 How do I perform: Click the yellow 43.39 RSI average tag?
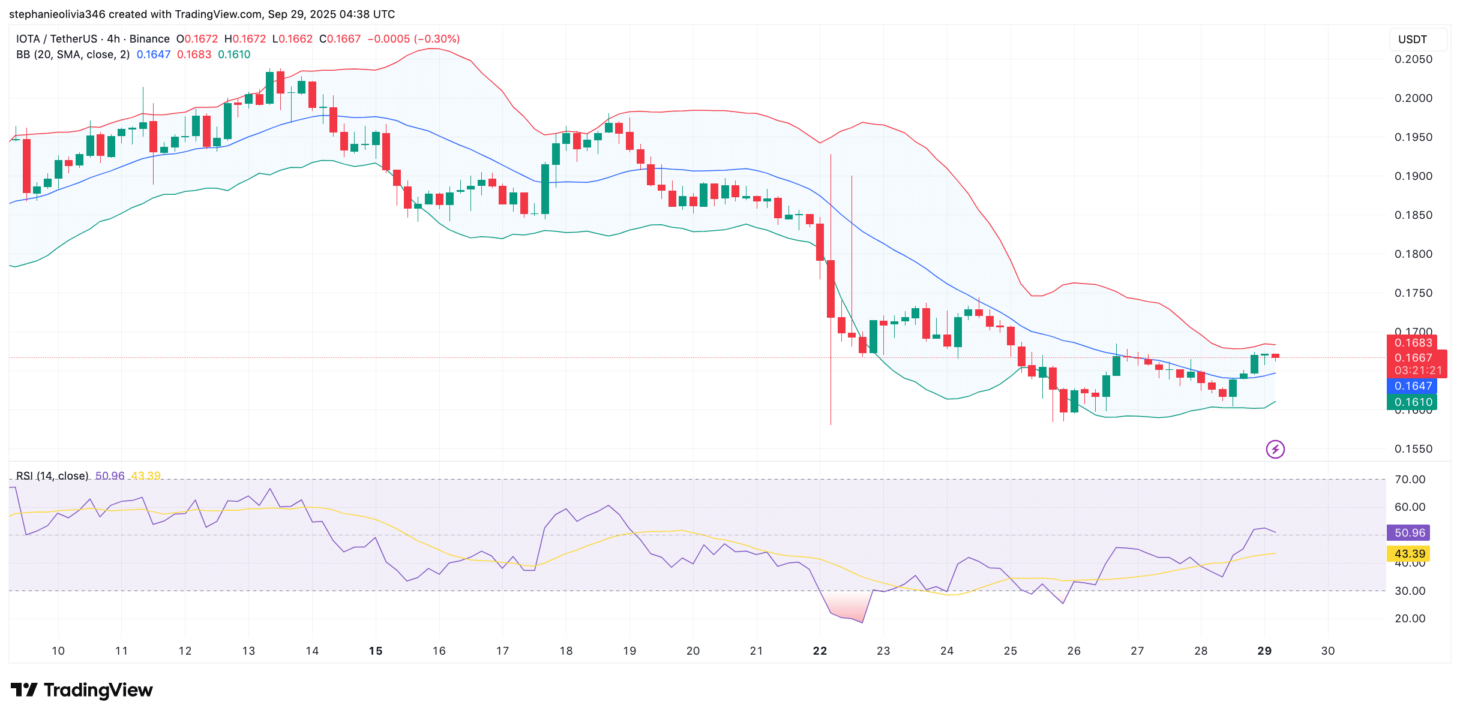coord(1408,554)
